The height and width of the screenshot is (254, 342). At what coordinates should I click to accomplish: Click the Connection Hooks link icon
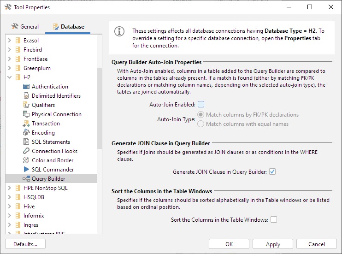coord(26,151)
